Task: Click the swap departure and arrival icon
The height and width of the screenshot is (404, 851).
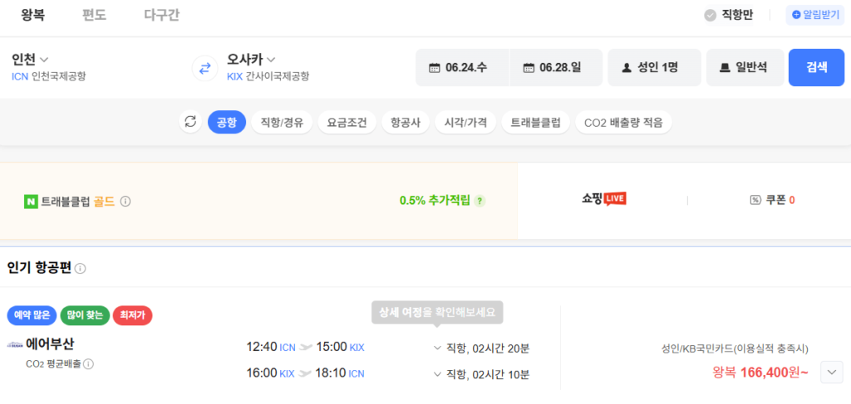Action: coord(204,67)
